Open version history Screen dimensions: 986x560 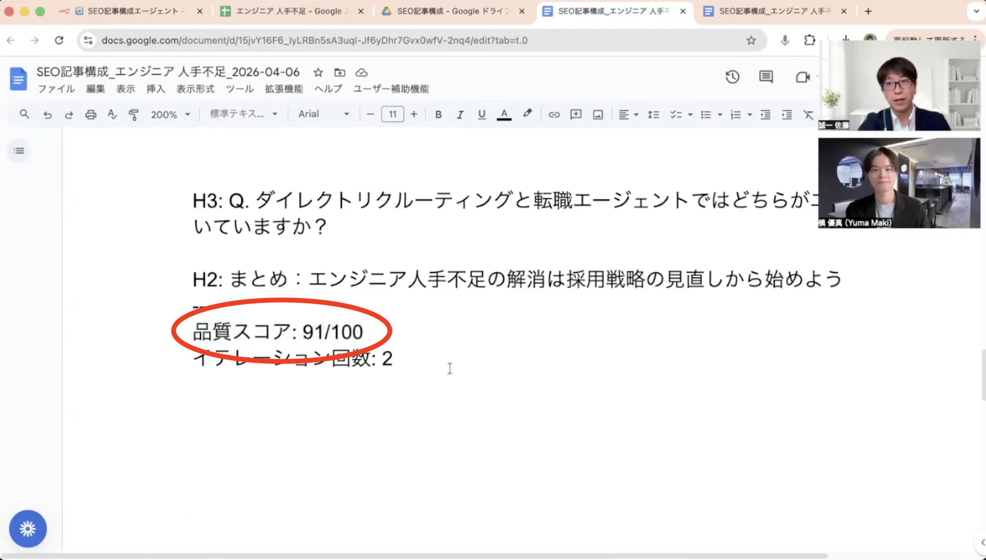pyautogui.click(x=732, y=77)
